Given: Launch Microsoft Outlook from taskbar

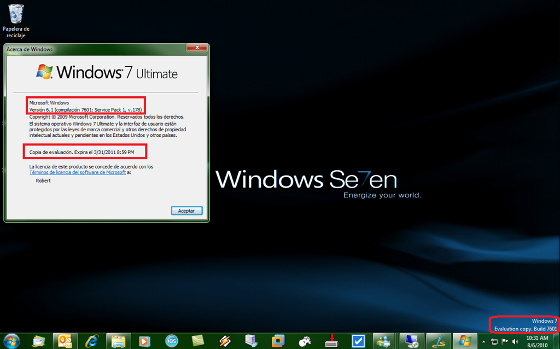Looking at the screenshot, I should point(65,341).
